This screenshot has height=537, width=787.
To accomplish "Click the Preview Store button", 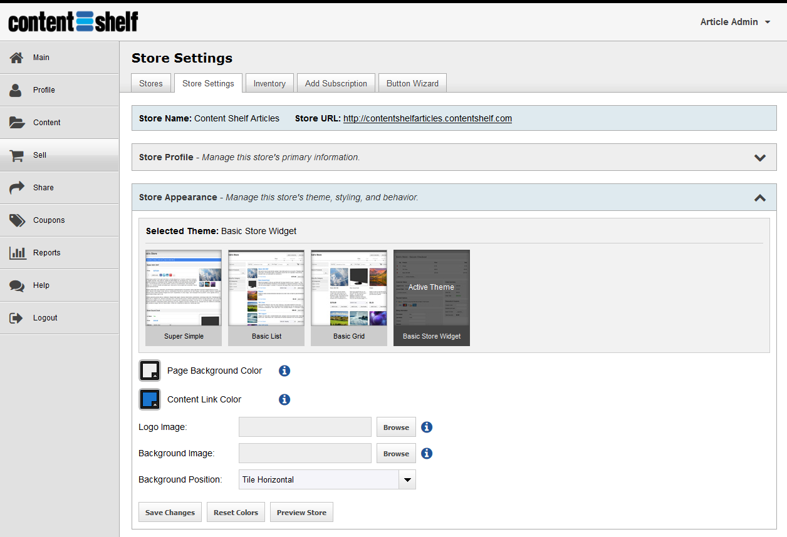I will pyautogui.click(x=301, y=512).
